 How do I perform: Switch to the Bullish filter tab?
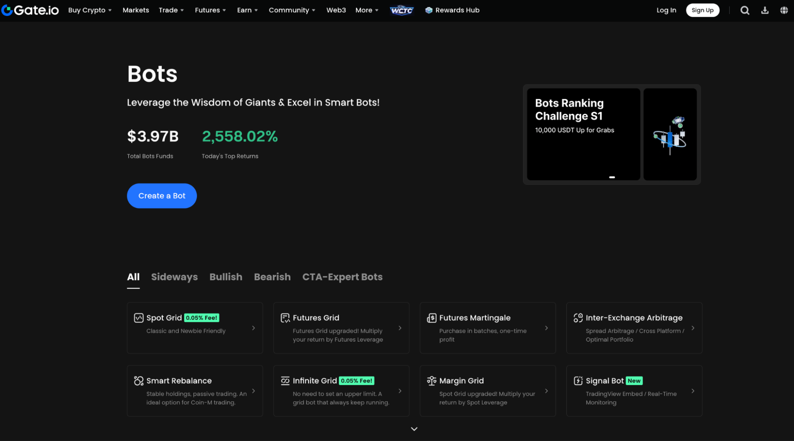pos(226,277)
